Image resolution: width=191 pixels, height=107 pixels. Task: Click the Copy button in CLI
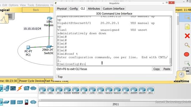pyautogui.click(x=156, y=69)
